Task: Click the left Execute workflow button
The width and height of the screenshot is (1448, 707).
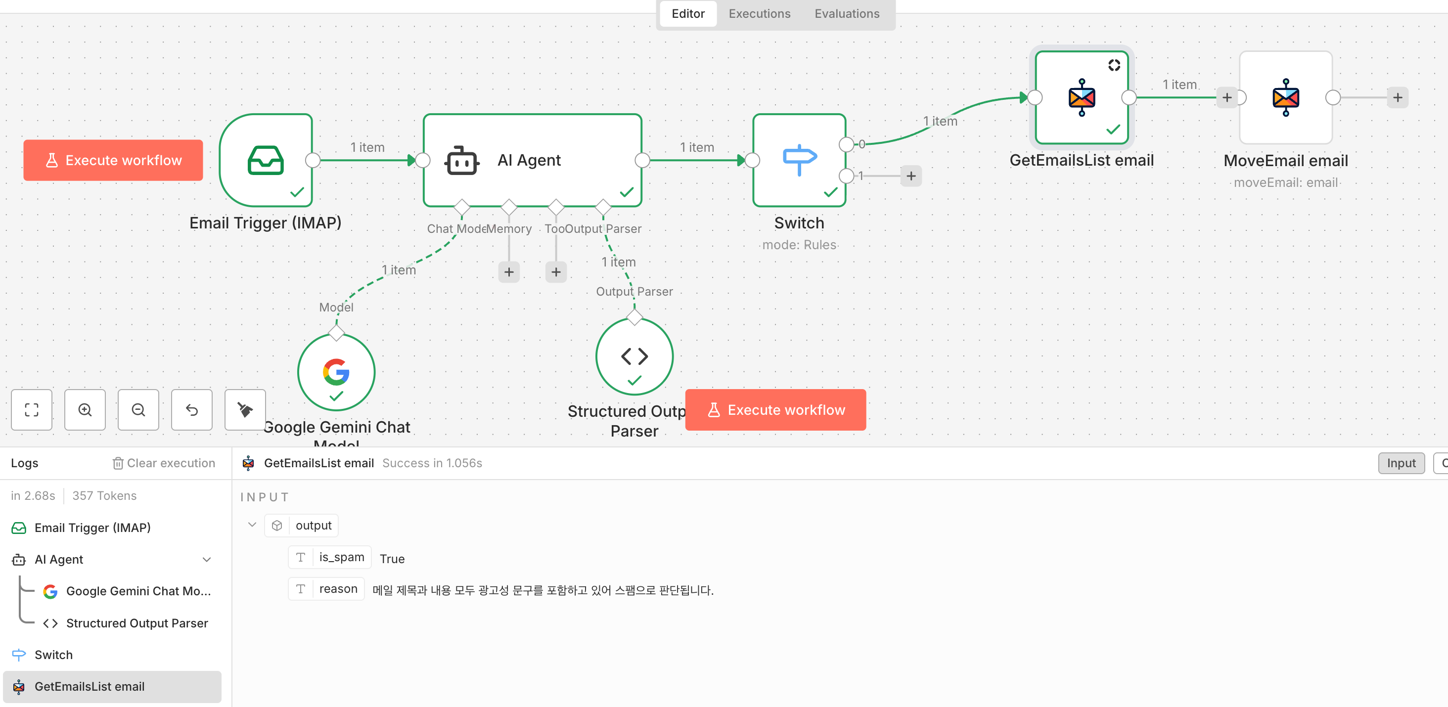Action: point(113,160)
